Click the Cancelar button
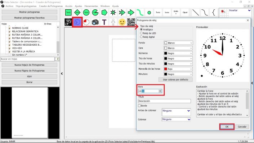Viewport: 254px width, 143px height. tap(242, 127)
